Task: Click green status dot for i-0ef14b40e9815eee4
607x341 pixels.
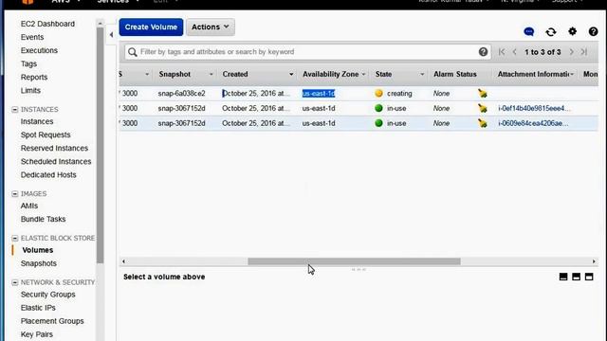Action: click(x=378, y=108)
